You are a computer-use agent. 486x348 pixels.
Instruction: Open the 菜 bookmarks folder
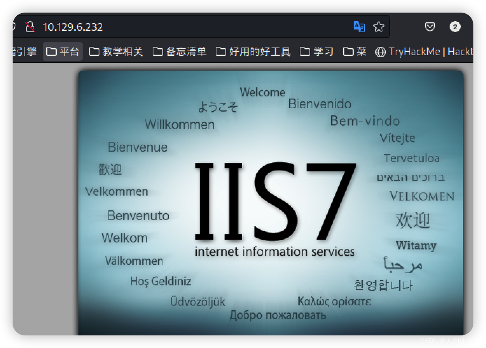pos(355,52)
